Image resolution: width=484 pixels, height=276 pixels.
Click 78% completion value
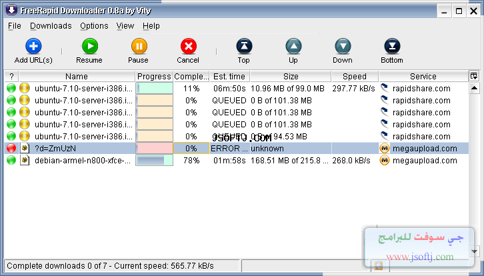(191, 161)
